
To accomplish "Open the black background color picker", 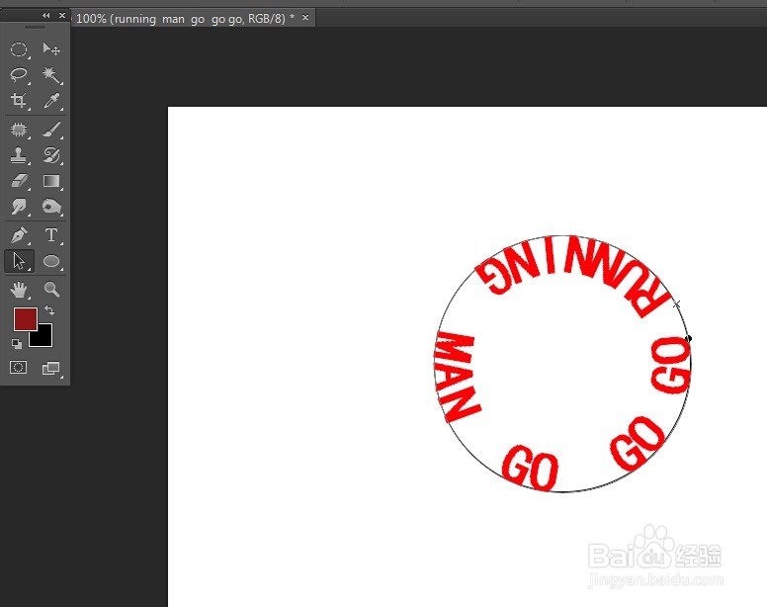I will click(x=45, y=338).
